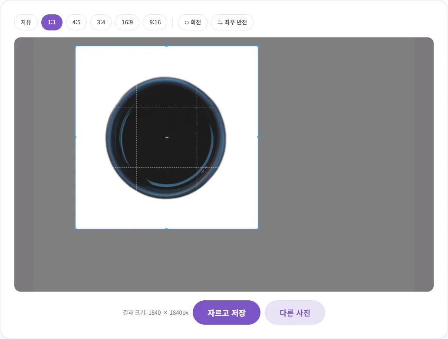Select the 자유 free aspect ratio
Screen dimensions: 448x339
tap(26, 22)
